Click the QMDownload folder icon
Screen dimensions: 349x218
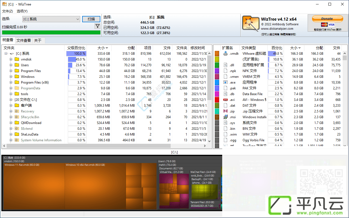[x=17, y=123]
